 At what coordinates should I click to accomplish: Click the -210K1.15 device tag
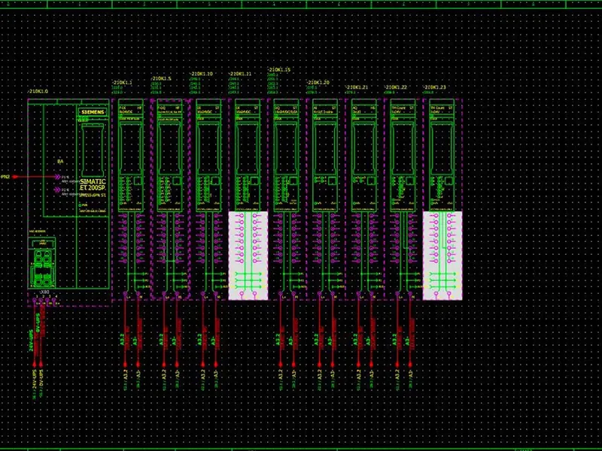[x=279, y=70]
